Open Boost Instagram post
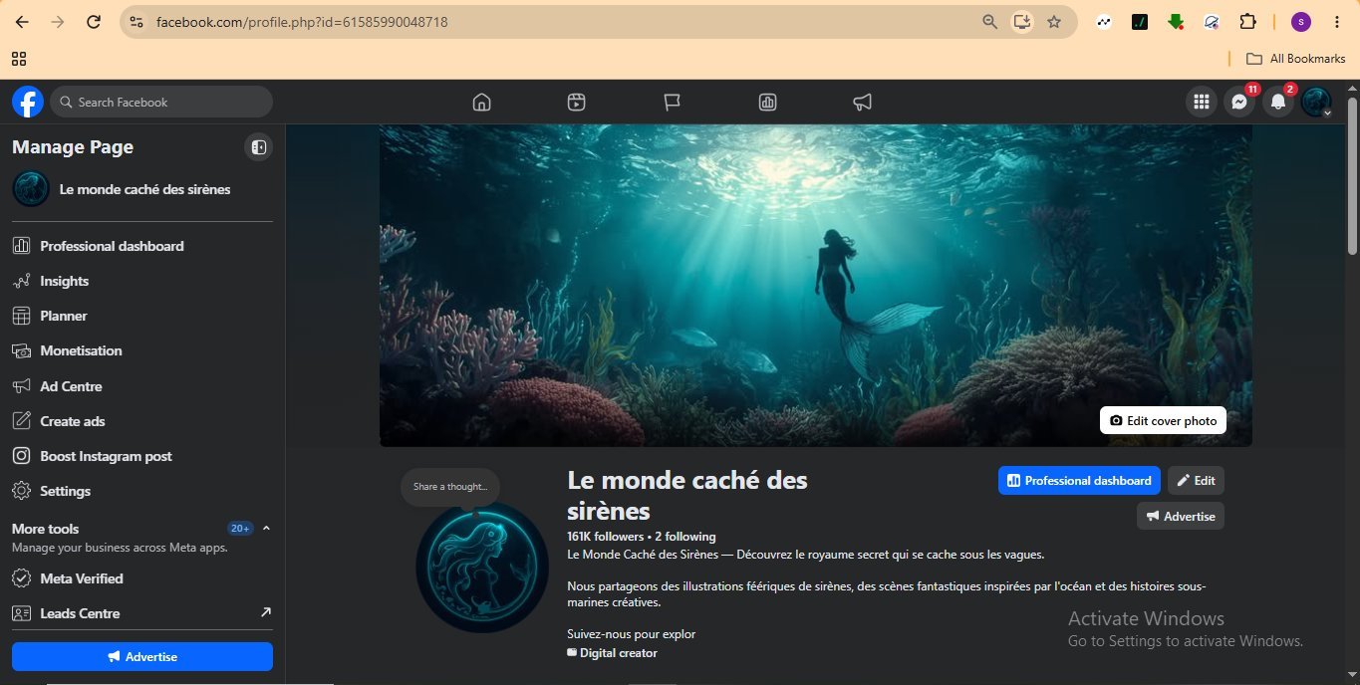The height and width of the screenshot is (685, 1360). pos(141,456)
